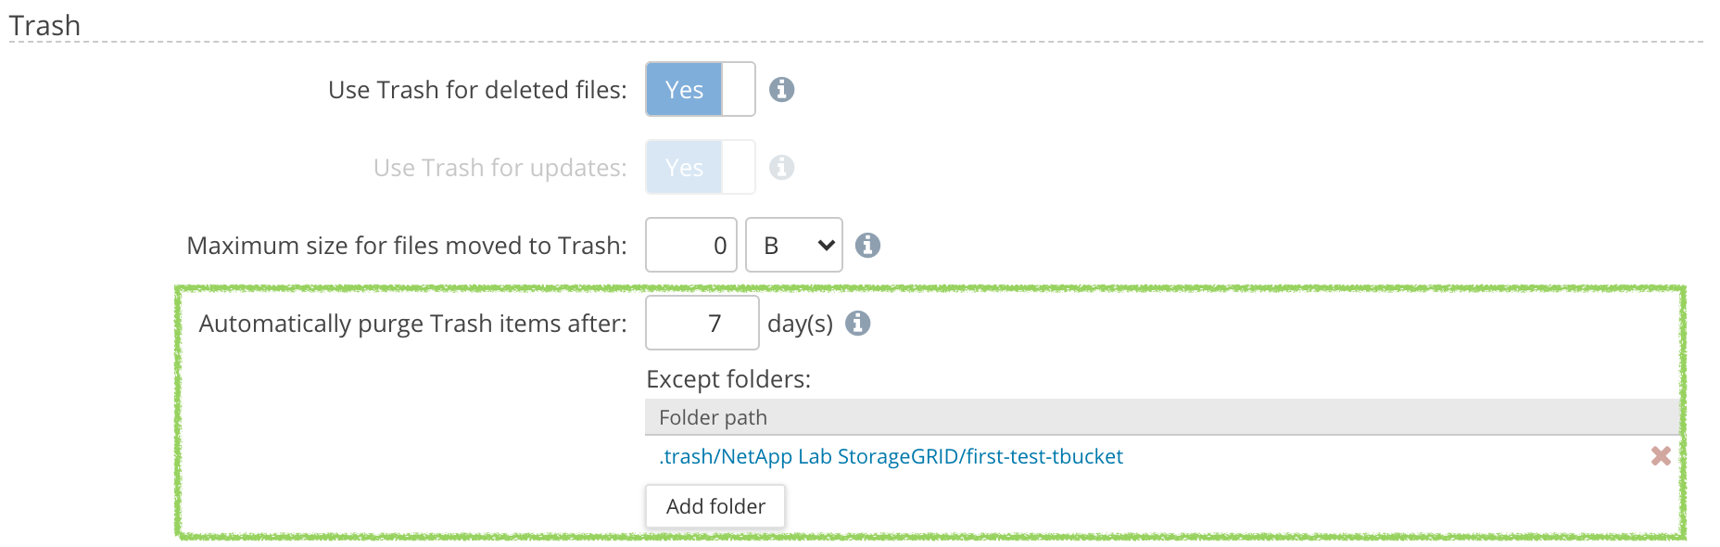
Task: Click the "Except folders:" label
Action: pyautogui.click(x=728, y=379)
